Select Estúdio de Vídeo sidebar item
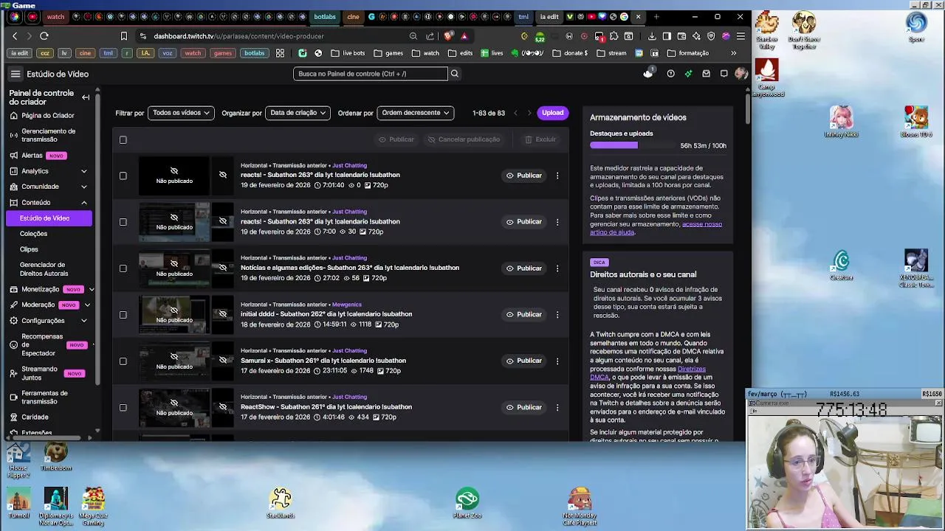The width and height of the screenshot is (945, 531). point(49,218)
